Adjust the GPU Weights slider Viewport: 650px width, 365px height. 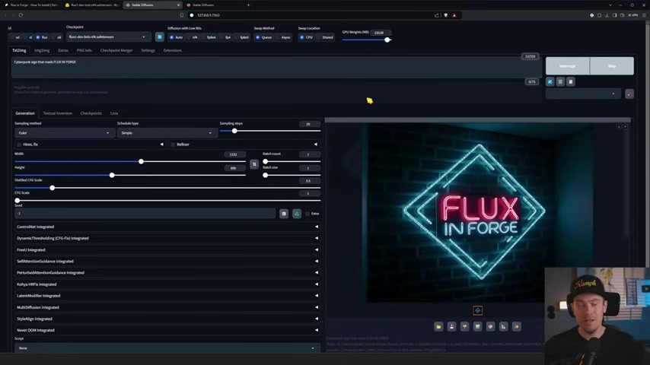(367, 40)
